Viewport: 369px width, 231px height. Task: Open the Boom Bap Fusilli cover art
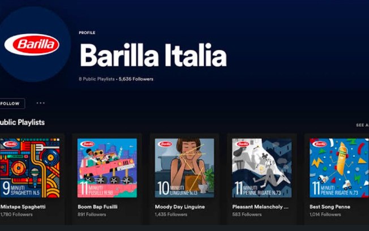[x=107, y=168]
